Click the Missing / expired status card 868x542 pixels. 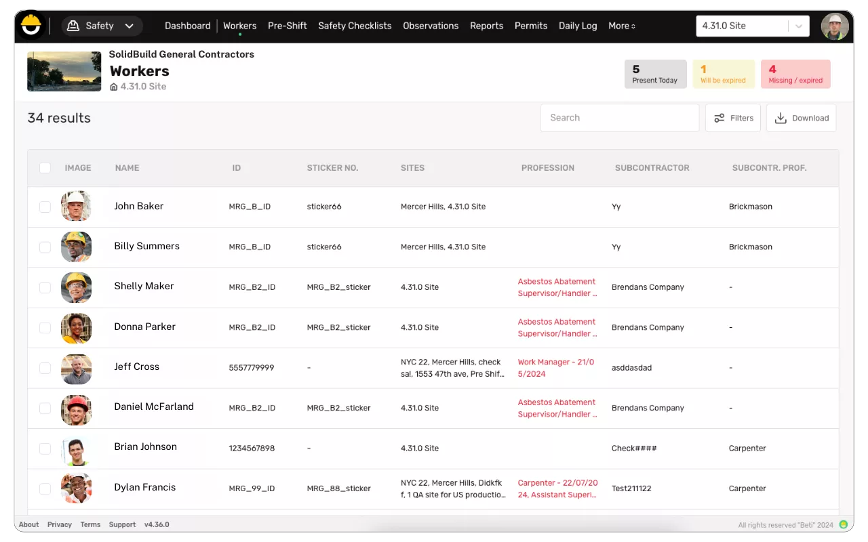[795, 74]
